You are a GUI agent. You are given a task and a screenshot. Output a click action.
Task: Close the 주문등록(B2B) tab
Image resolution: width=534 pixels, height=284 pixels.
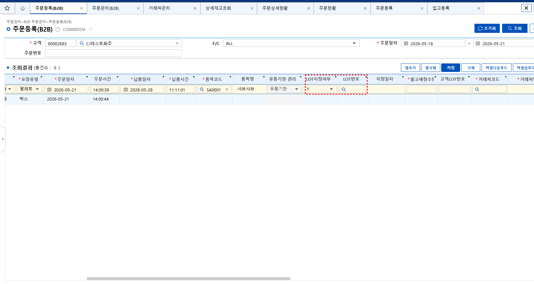[82, 8]
